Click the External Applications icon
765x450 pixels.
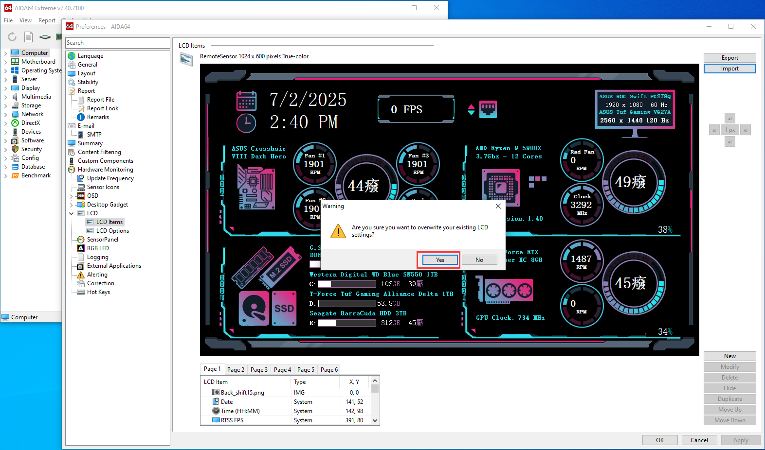[81, 266]
